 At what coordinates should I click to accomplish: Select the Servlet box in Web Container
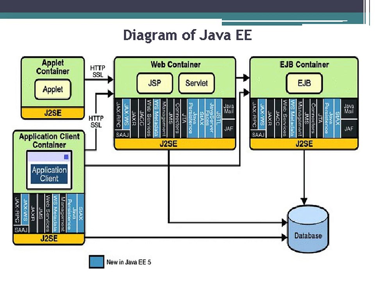(x=196, y=83)
